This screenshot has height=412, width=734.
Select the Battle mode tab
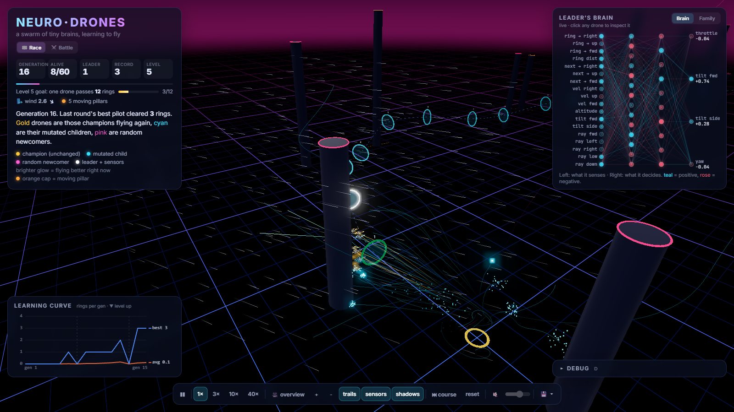[62, 48]
